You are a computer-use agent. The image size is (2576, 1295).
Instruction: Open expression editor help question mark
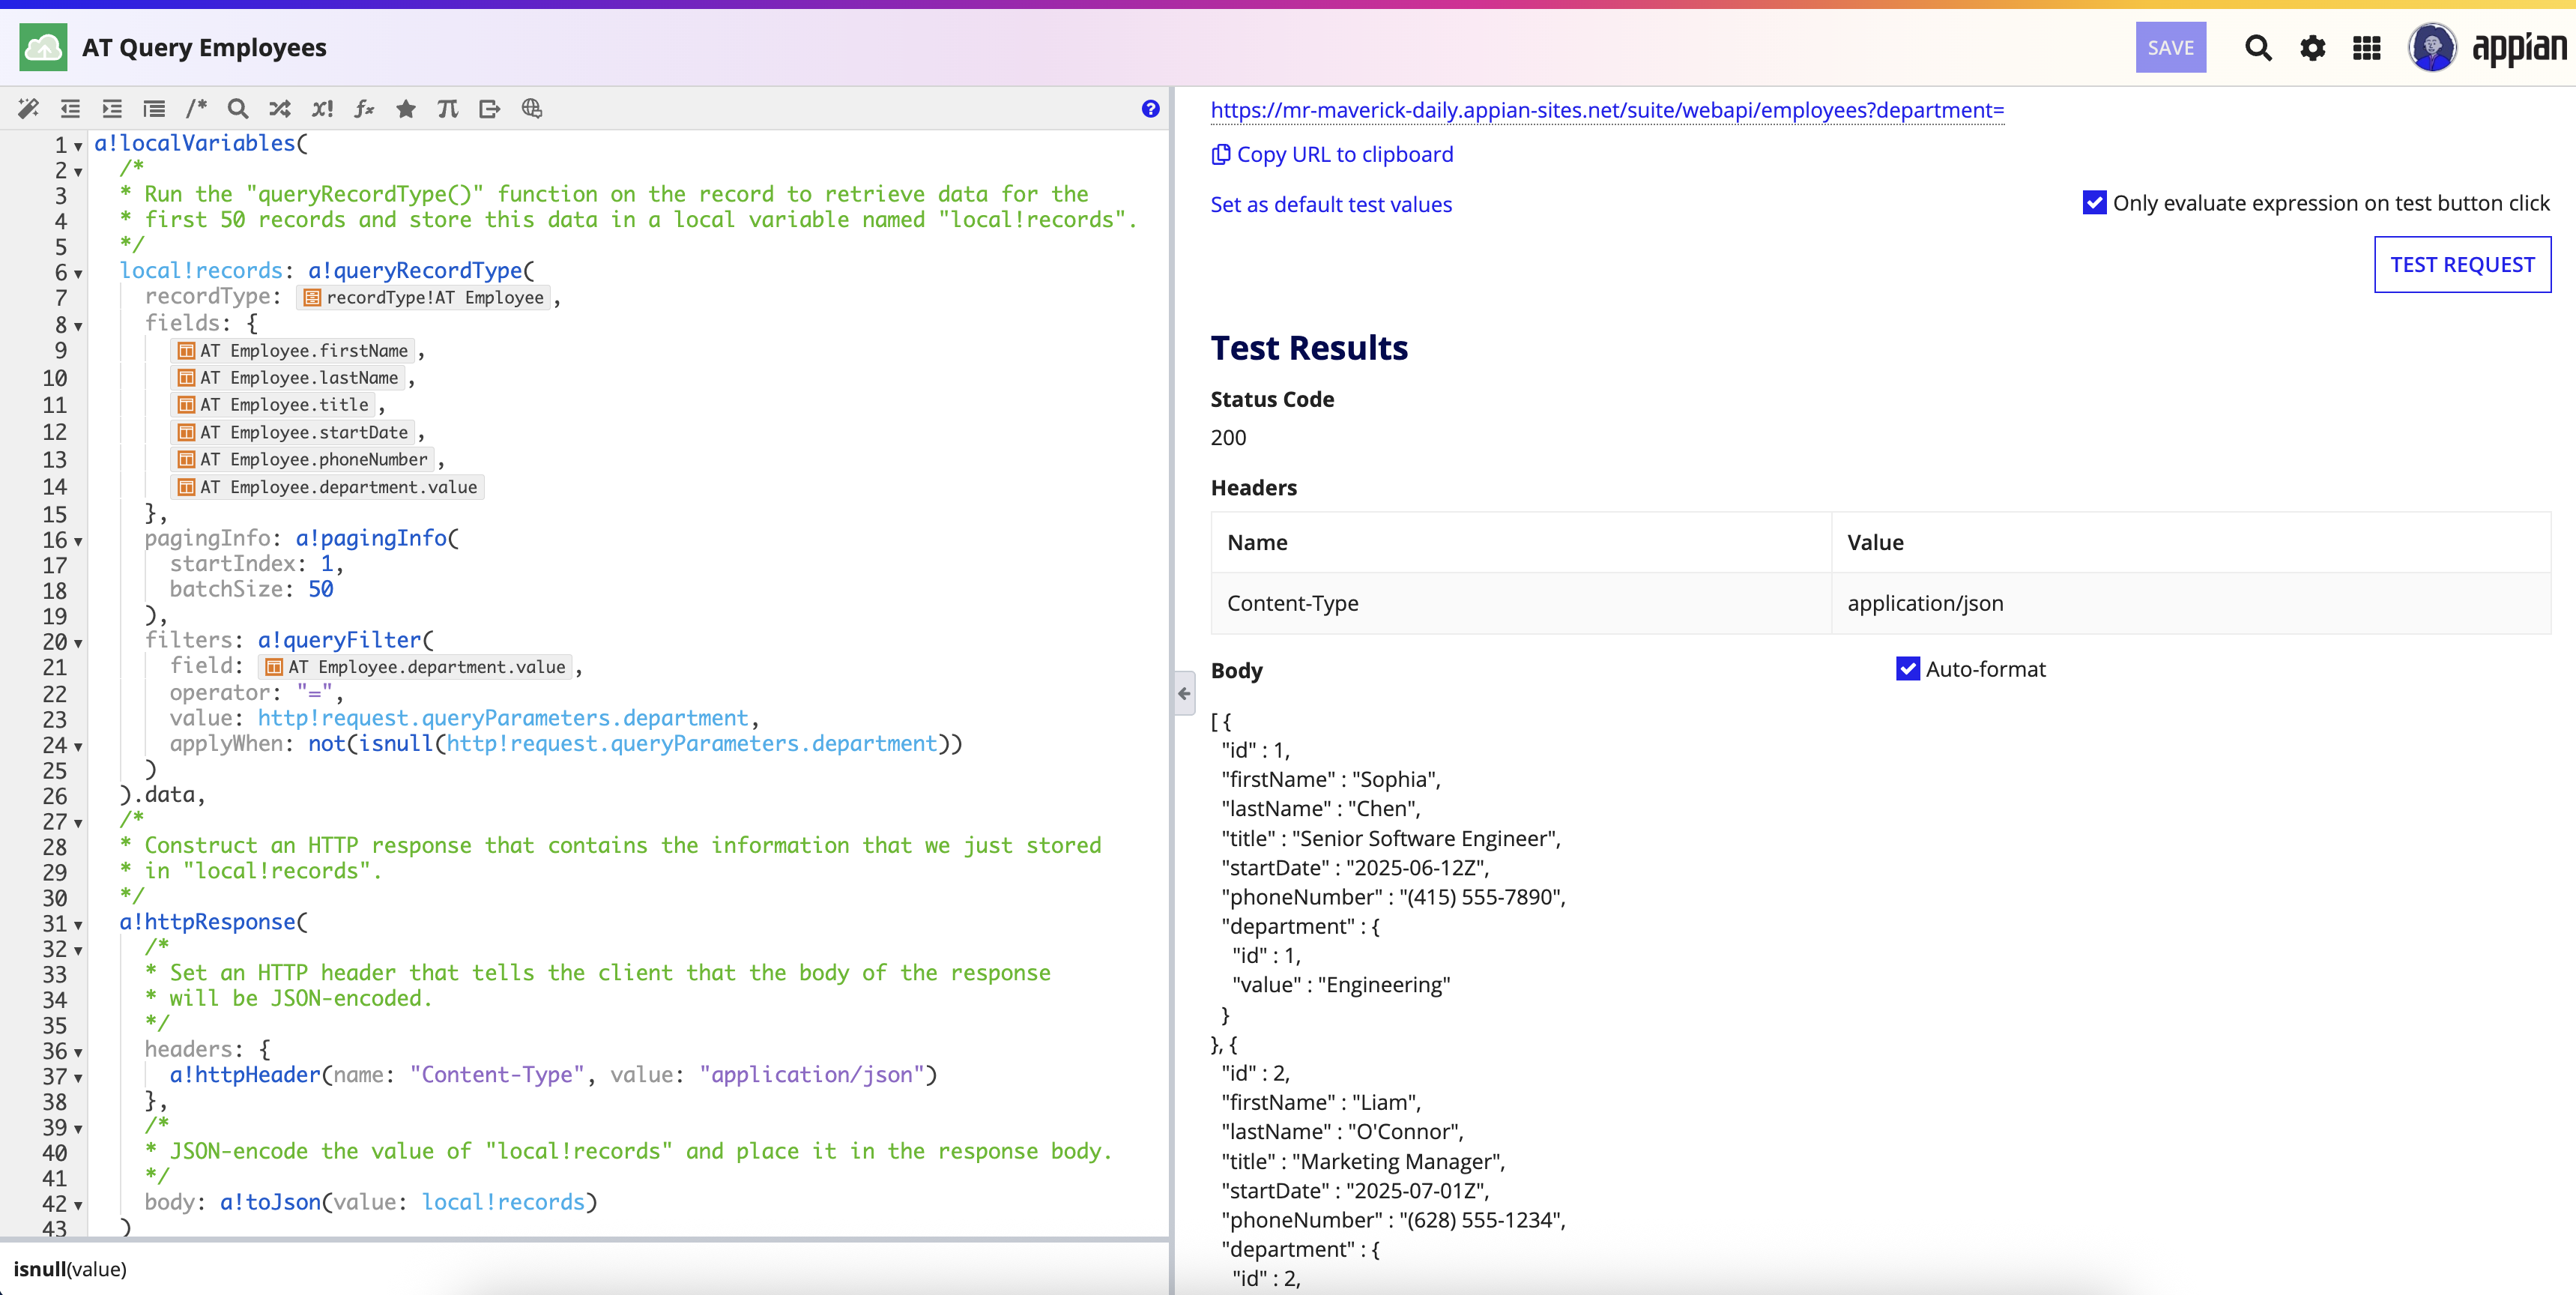pos(1151,108)
